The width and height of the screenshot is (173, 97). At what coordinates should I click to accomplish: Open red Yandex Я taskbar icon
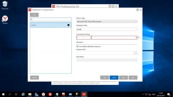coord(50,94)
